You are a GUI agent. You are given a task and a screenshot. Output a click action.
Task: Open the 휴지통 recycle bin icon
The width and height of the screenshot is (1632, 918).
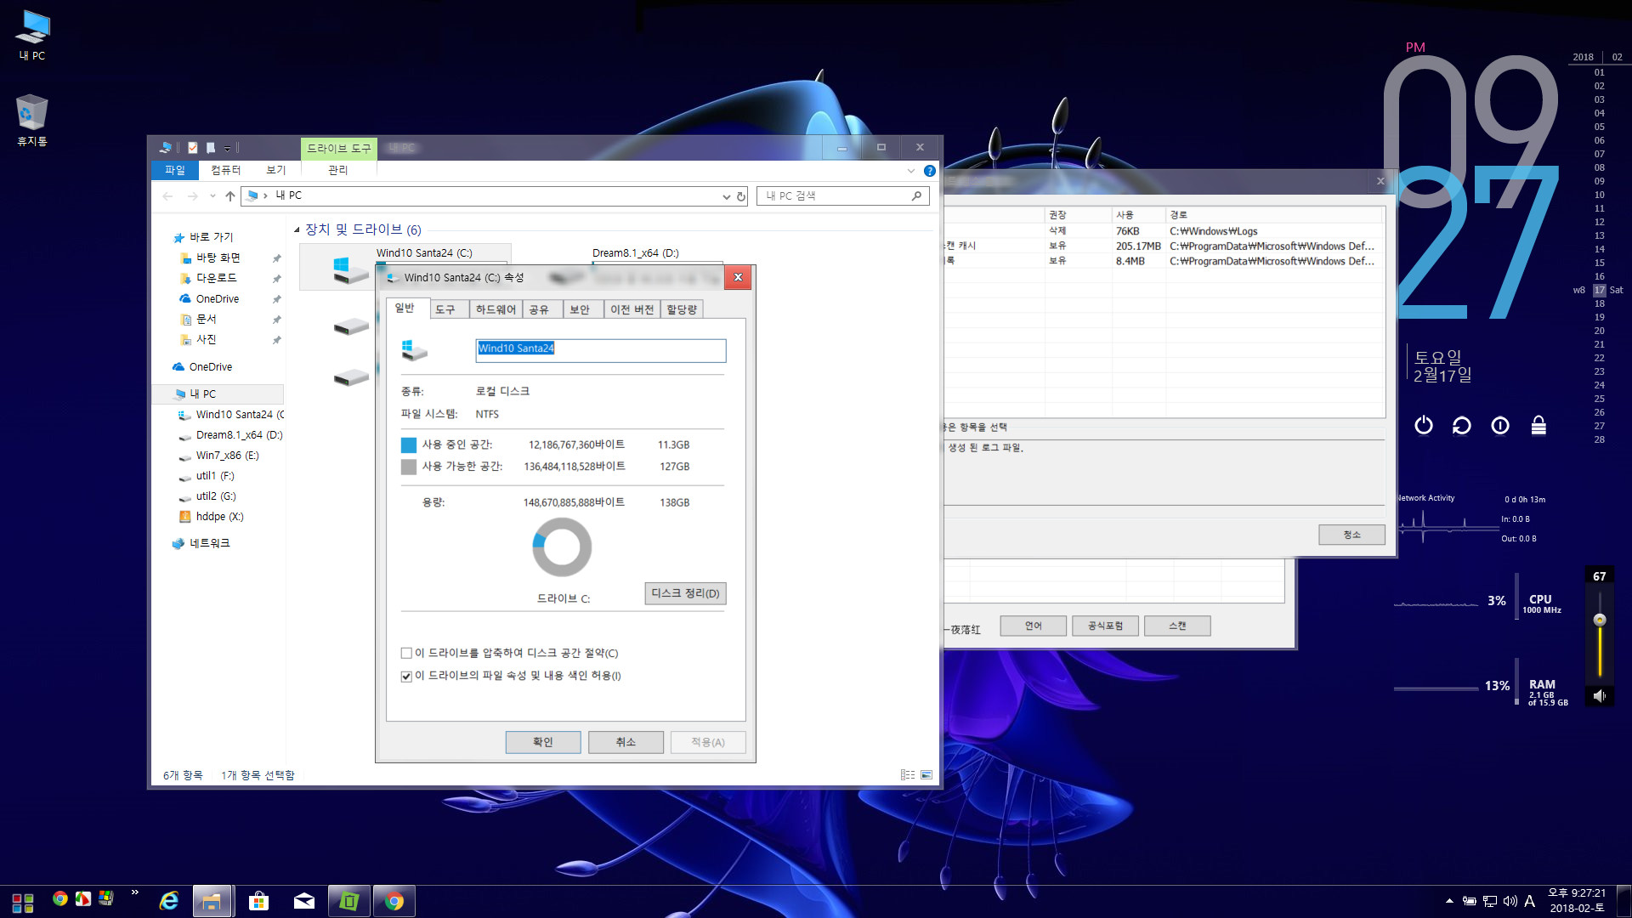32,120
